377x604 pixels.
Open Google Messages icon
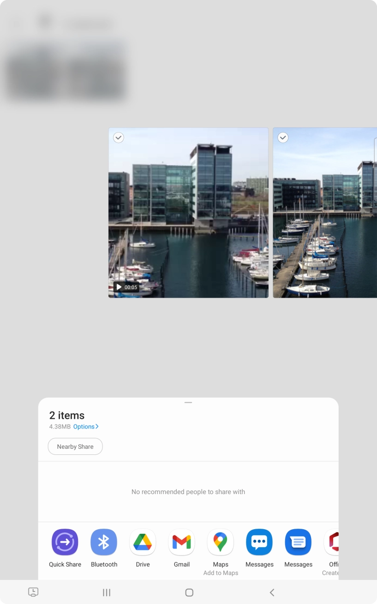298,542
